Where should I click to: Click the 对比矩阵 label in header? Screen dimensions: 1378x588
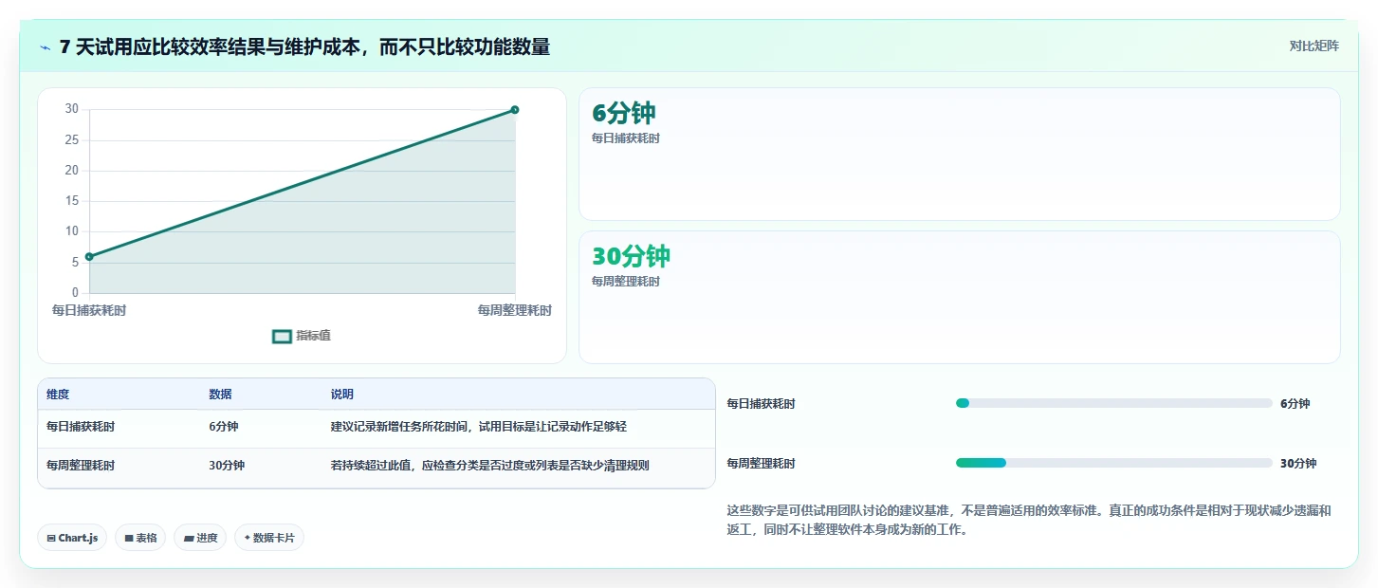[x=1314, y=46]
